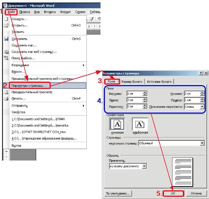209x199 pixels.
Task: Click the save as web page icon
Action: [x=6, y=52]
